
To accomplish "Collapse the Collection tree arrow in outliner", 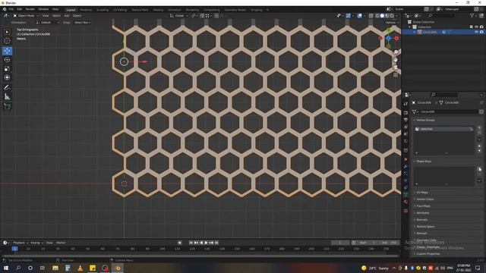I will (x=410, y=27).
